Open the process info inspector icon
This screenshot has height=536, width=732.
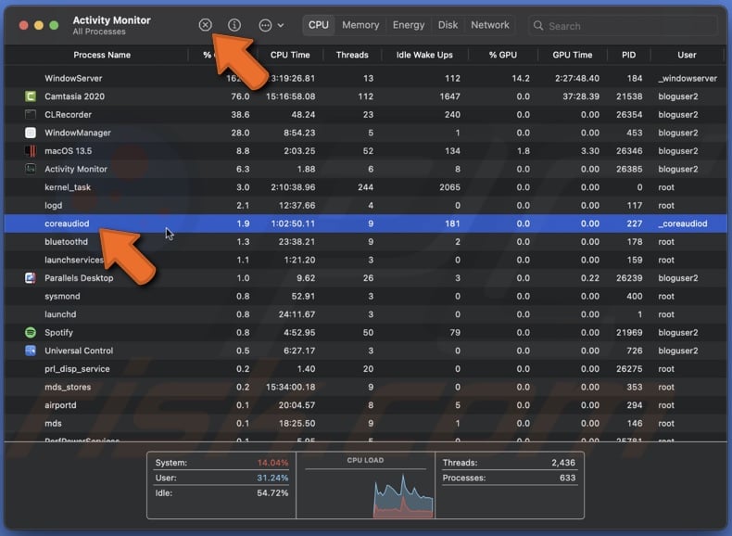234,25
